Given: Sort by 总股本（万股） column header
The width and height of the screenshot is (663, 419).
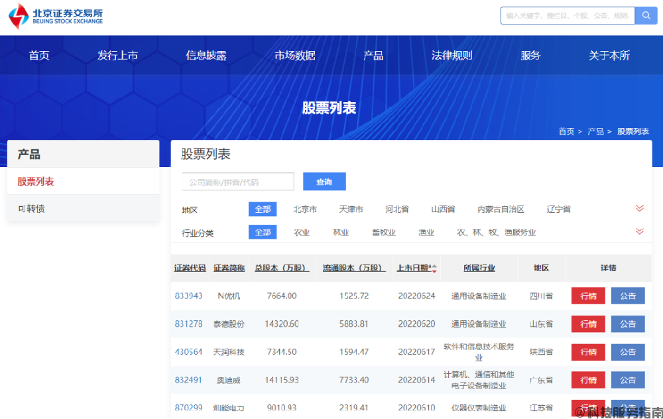Looking at the screenshot, I should (282, 268).
